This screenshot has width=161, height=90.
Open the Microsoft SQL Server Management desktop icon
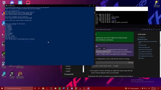pyautogui.click(x=157, y=4)
